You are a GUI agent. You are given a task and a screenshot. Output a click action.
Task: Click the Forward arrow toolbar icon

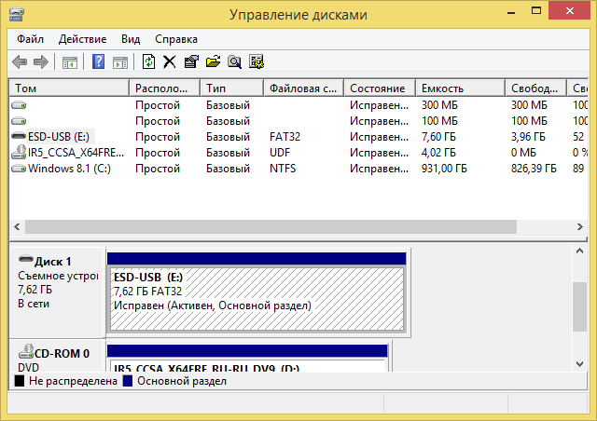[x=41, y=61]
